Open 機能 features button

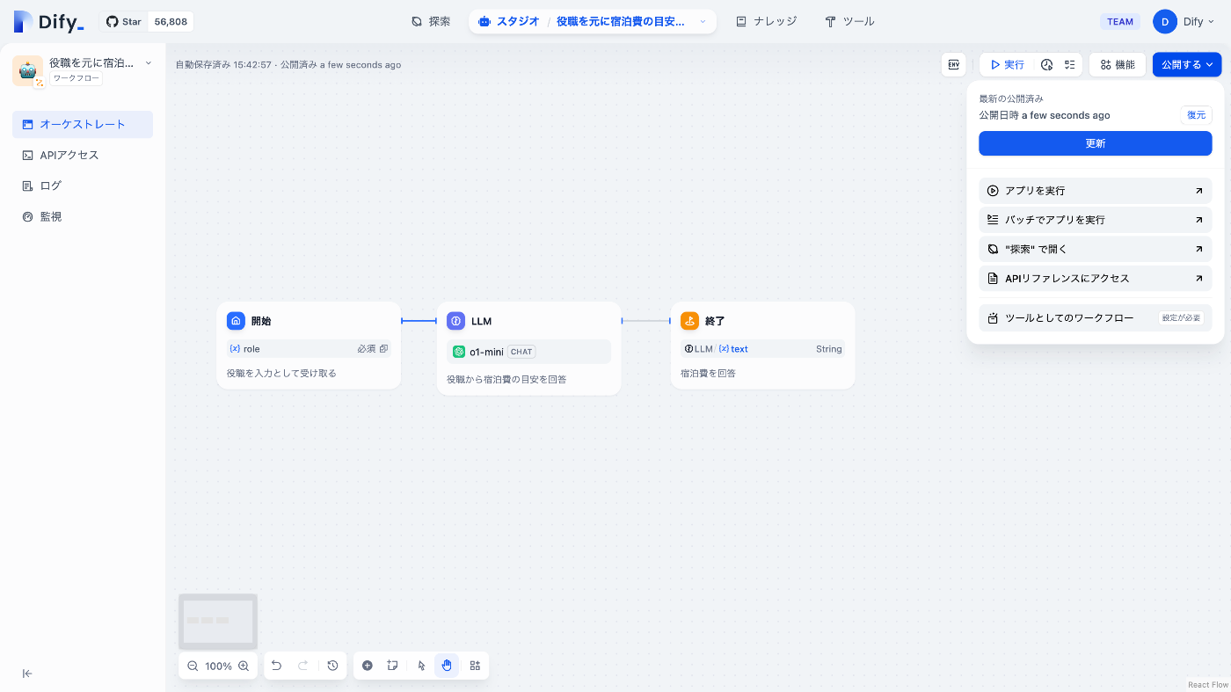coord(1118,64)
